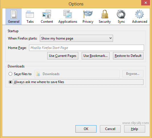The height and width of the screenshot is (138, 152).
Task: Switch to the Tabs options pane
Action: click(30, 17)
